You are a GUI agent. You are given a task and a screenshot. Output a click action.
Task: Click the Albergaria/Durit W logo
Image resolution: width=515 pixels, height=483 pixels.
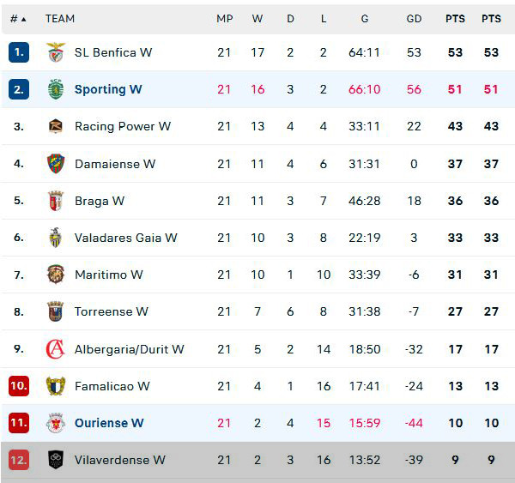click(56, 349)
